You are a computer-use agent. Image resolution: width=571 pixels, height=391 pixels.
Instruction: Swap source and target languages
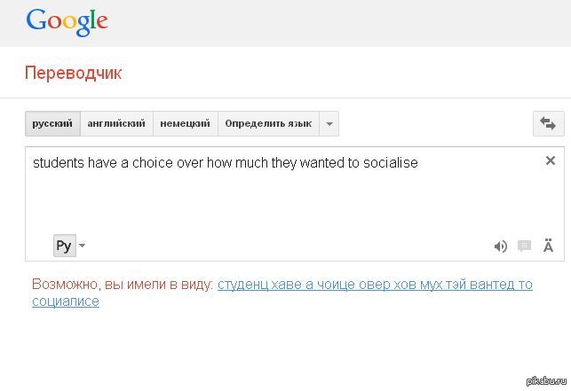pyautogui.click(x=548, y=124)
